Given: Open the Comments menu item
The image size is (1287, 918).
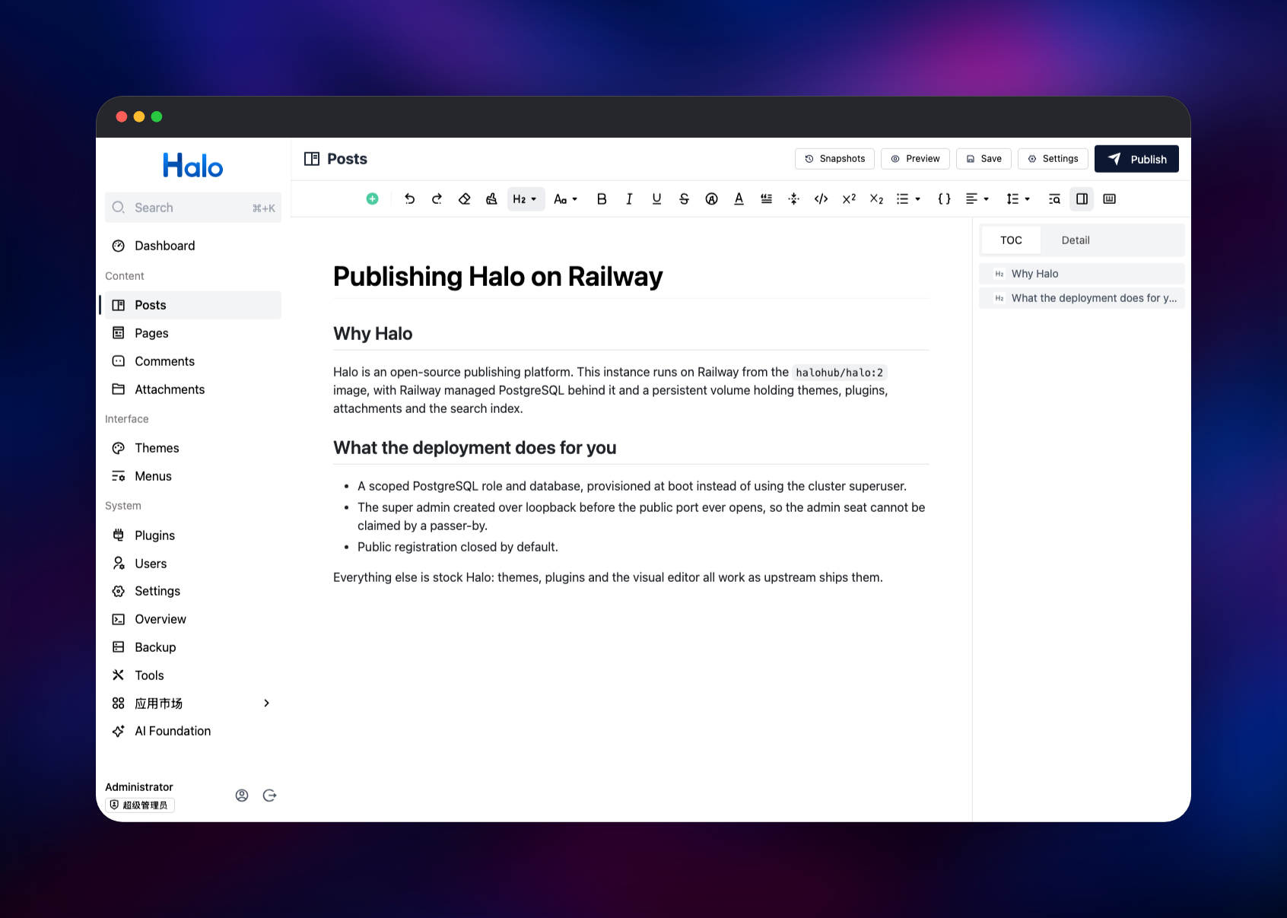Looking at the screenshot, I should point(193,361).
